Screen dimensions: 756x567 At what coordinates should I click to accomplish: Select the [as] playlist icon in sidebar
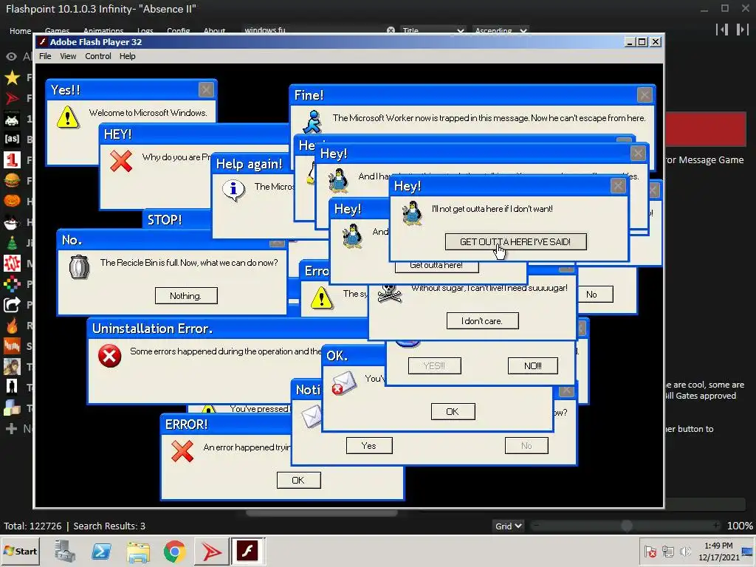coord(12,139)
